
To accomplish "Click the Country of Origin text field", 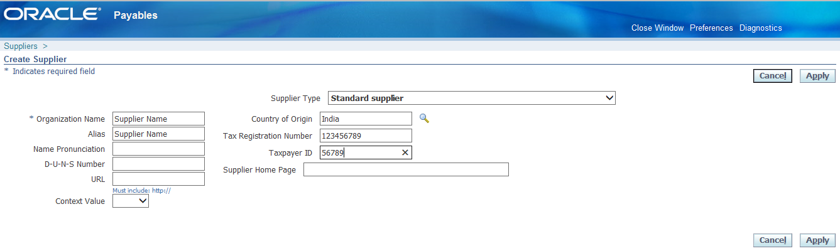I will 365,119.
